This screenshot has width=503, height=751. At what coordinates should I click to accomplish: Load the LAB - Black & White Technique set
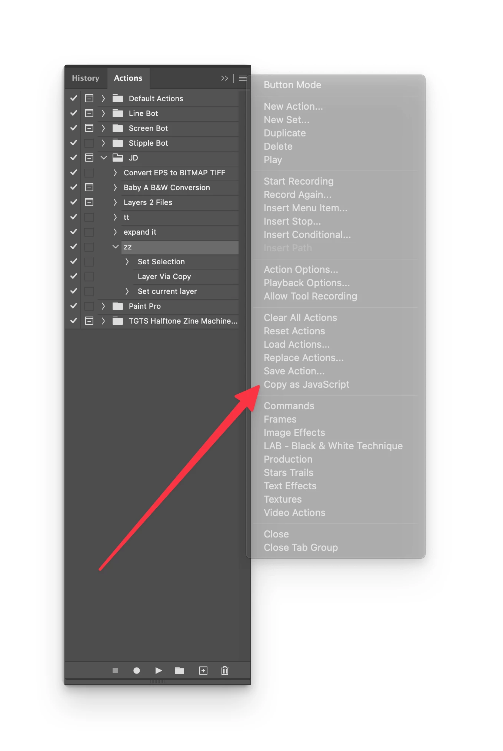333,446
